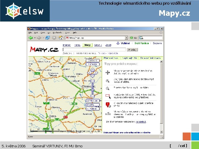Open the URL address bar dropdown
This screenshot has width=199, height=149.
coord(126,38)
